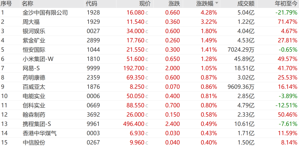This screenshot has height=146, width=299.
Task: Open the 翰森制药 row
Action: pos(149,115)
